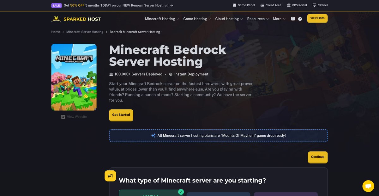This screenshot has width=379, height=196.
Task: Open the VPS Portal link
Action: [297, 5]
